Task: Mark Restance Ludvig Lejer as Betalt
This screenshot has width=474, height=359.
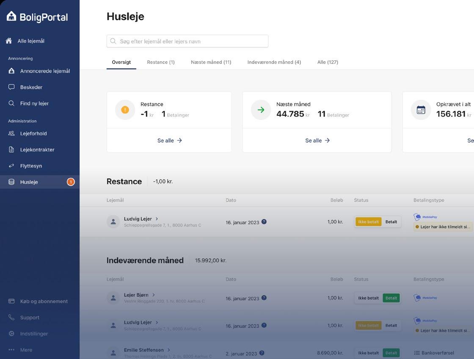Action: tap(391, 222)
